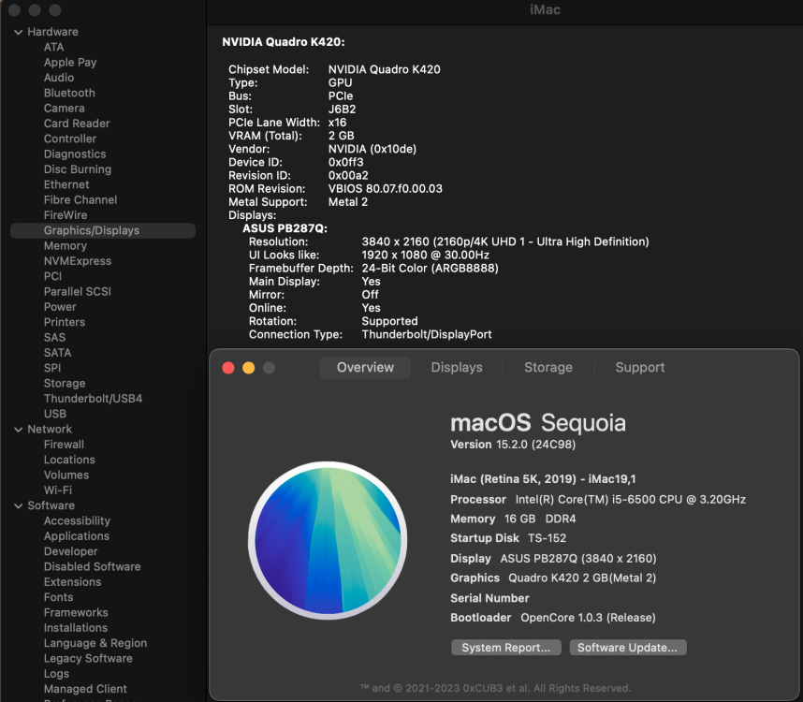Screen dimensions: 803x702
Task: Select SATA in the sidebar
Action: coord(57,353)
